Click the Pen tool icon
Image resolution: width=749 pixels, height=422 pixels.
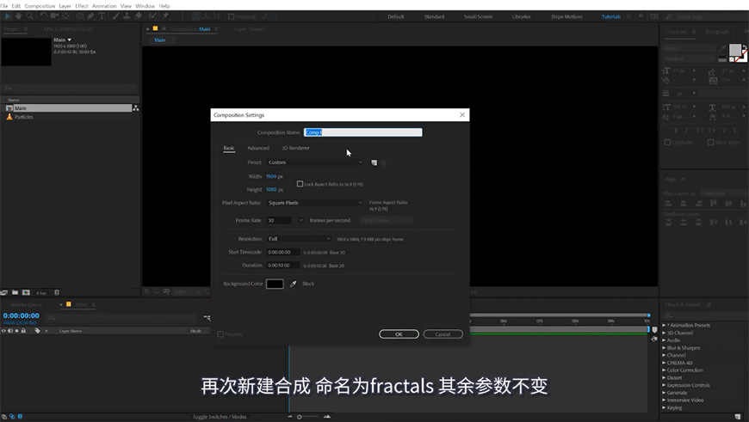(91, 15)
